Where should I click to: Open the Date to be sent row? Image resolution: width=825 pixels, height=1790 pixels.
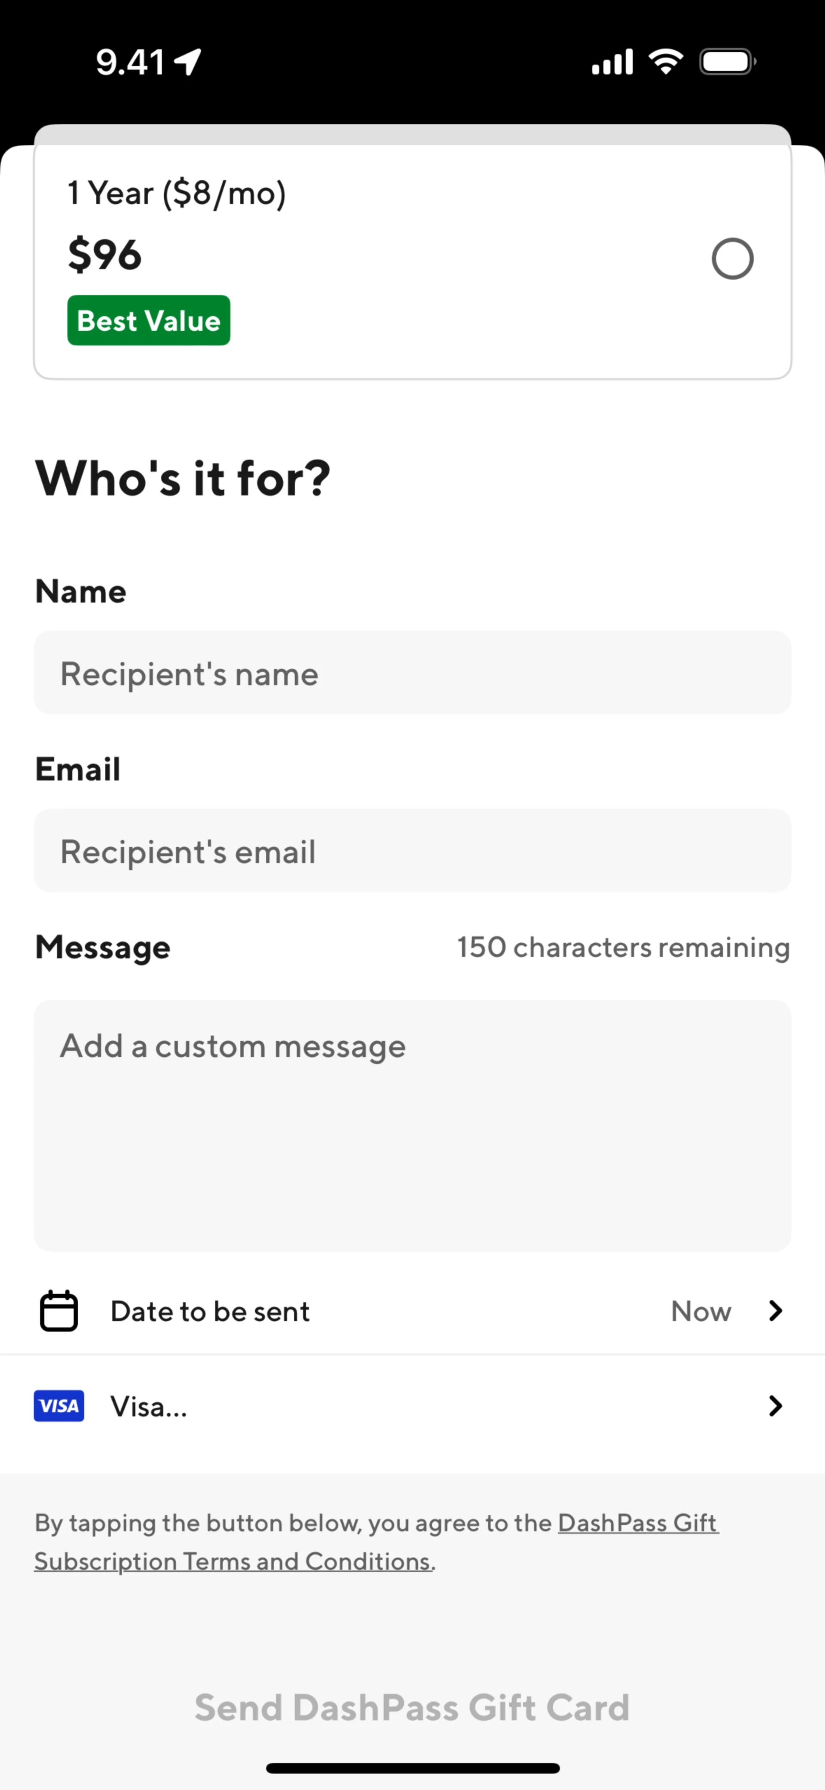[x=210, y=1311]
